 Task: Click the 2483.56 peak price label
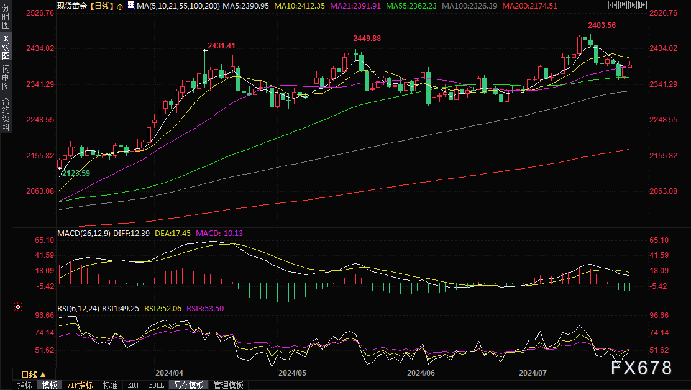pyautogui.click(x=602, y=25)
